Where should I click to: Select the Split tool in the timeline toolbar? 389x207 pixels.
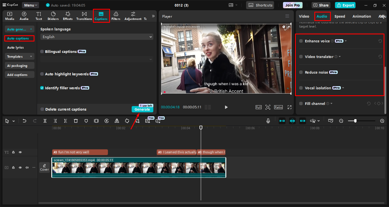click(x=45, y=121)
